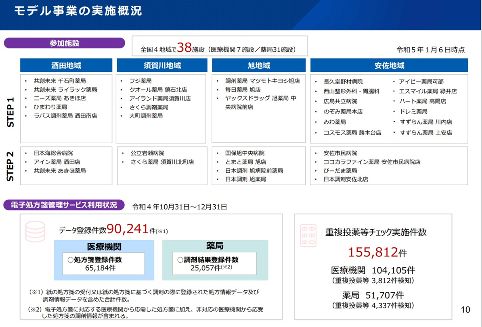Click the 90,241 data registration count
Viewport: 482px width, 327px height.
tap(128, 229)
